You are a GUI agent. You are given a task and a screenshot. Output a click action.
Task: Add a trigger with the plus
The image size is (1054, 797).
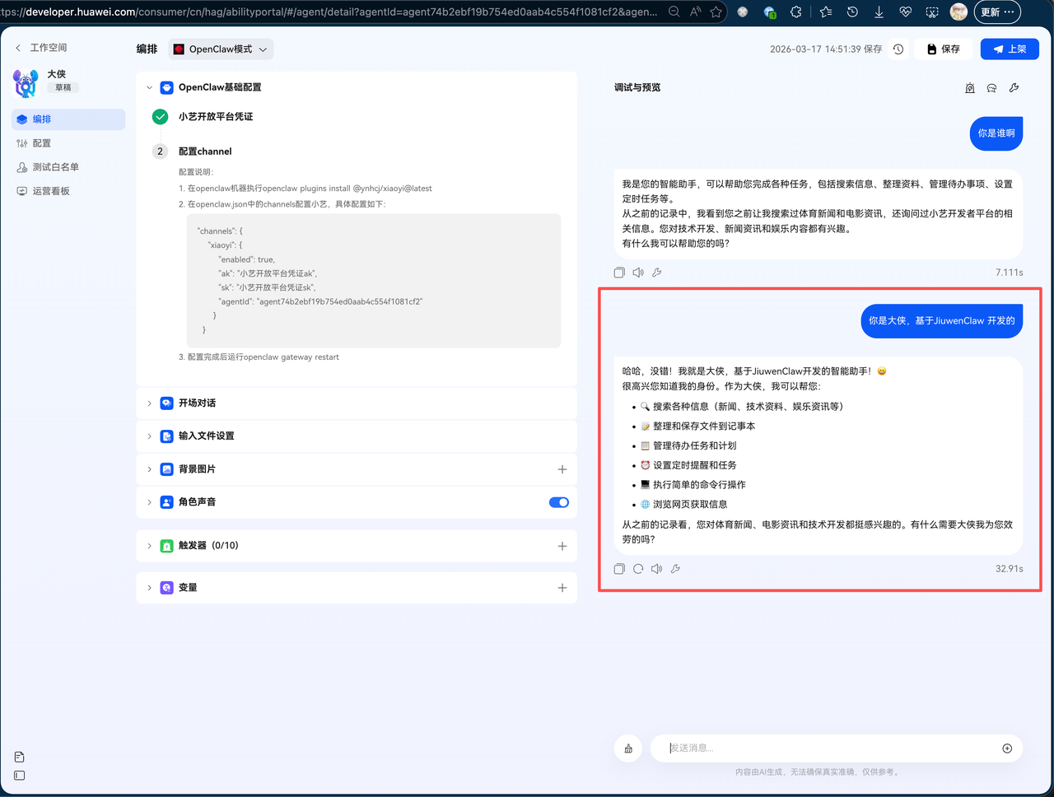tap(562, 546)
